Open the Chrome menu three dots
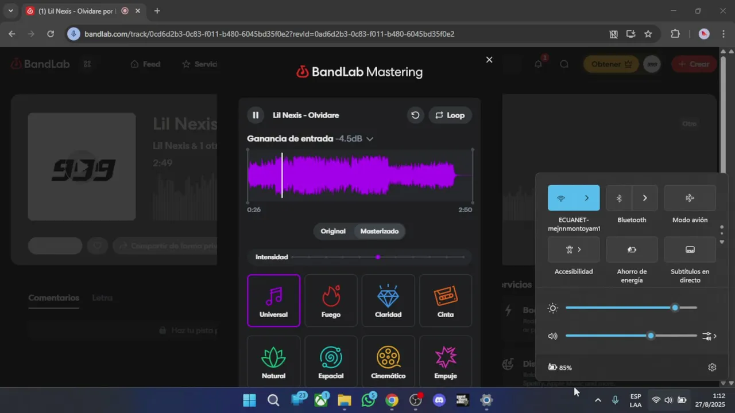This screenshot has height=413, width=735. pyautogui.click(x=722, y=34)
